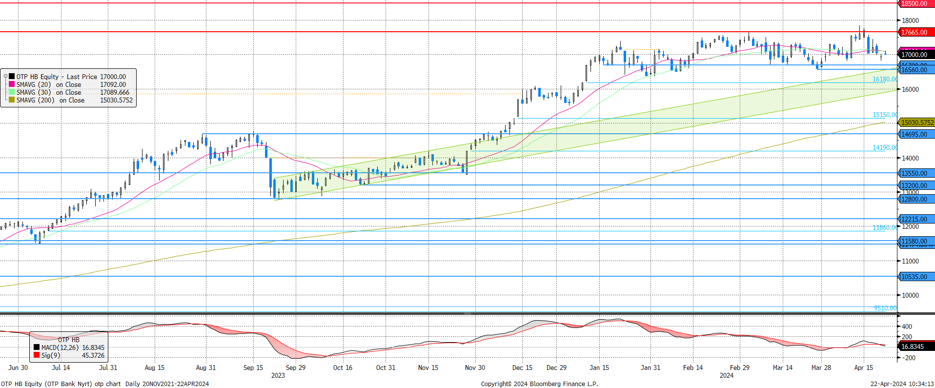This screenshot has height=388, width=935.
Task: Click the cyan 11860.00 line label
Action: click(885, 227)
